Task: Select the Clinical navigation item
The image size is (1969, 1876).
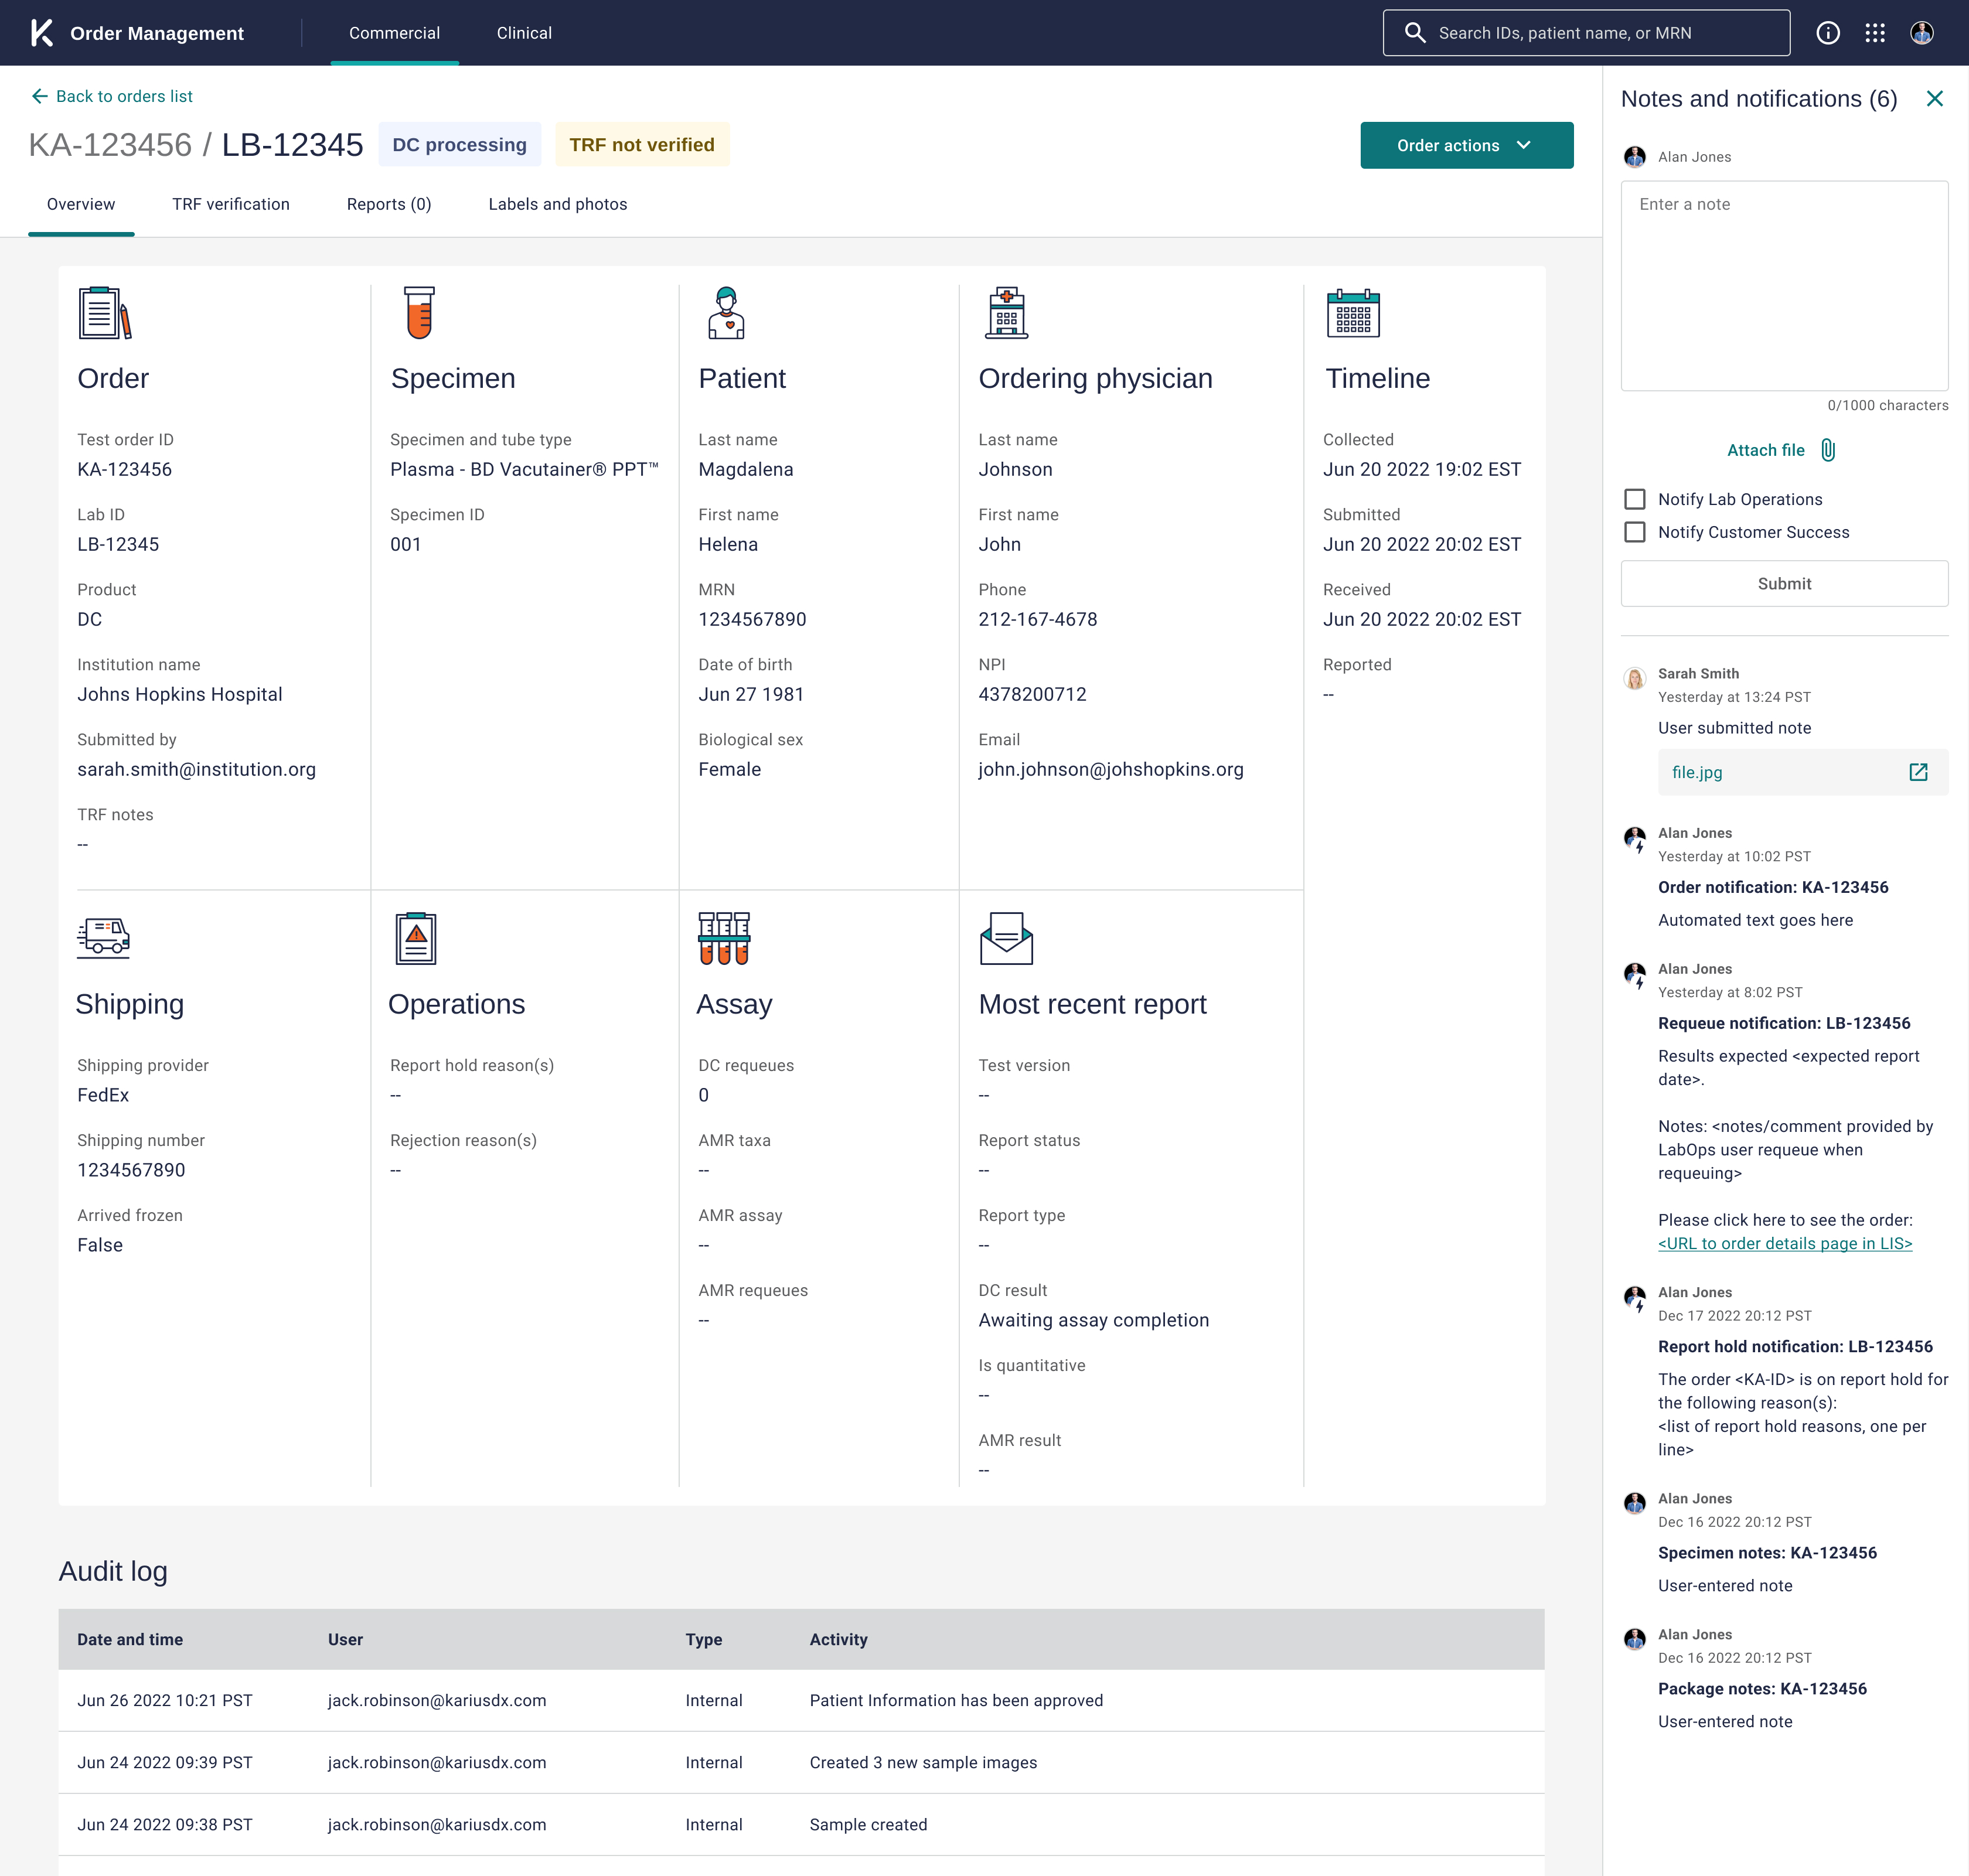Action: coord(524,33)
